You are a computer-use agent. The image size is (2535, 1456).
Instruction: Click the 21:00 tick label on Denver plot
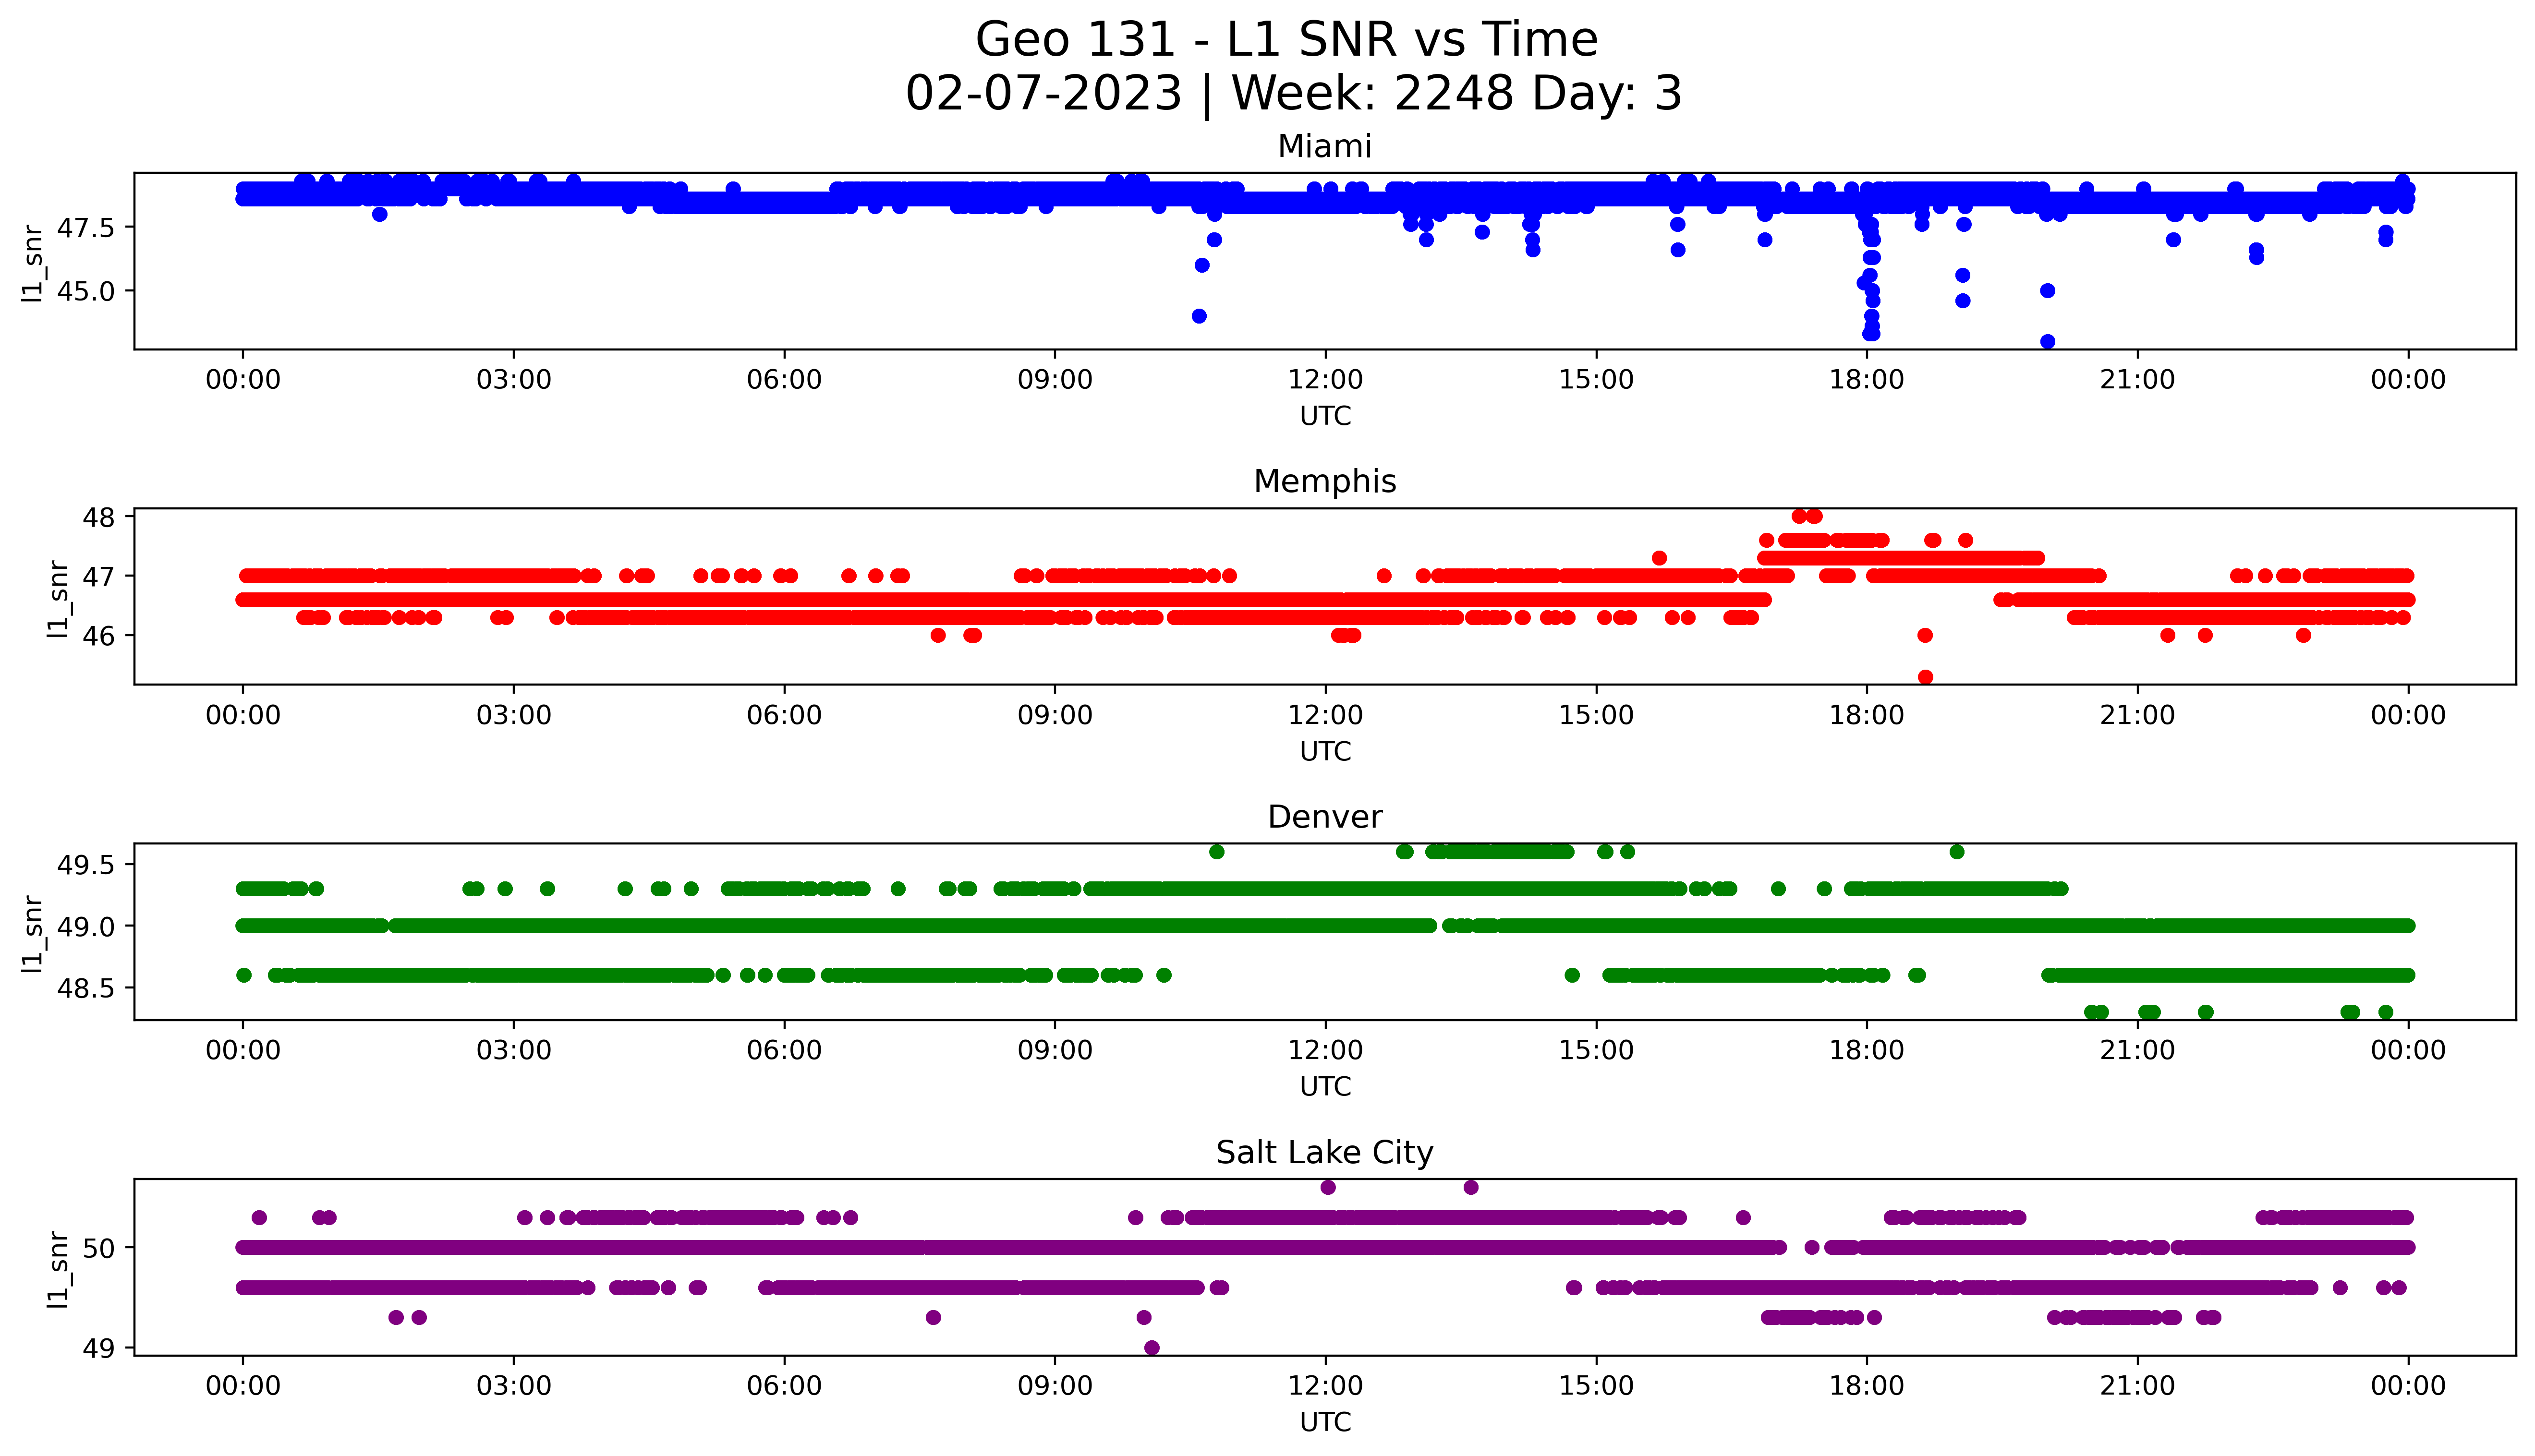tap(2137, 1050)
